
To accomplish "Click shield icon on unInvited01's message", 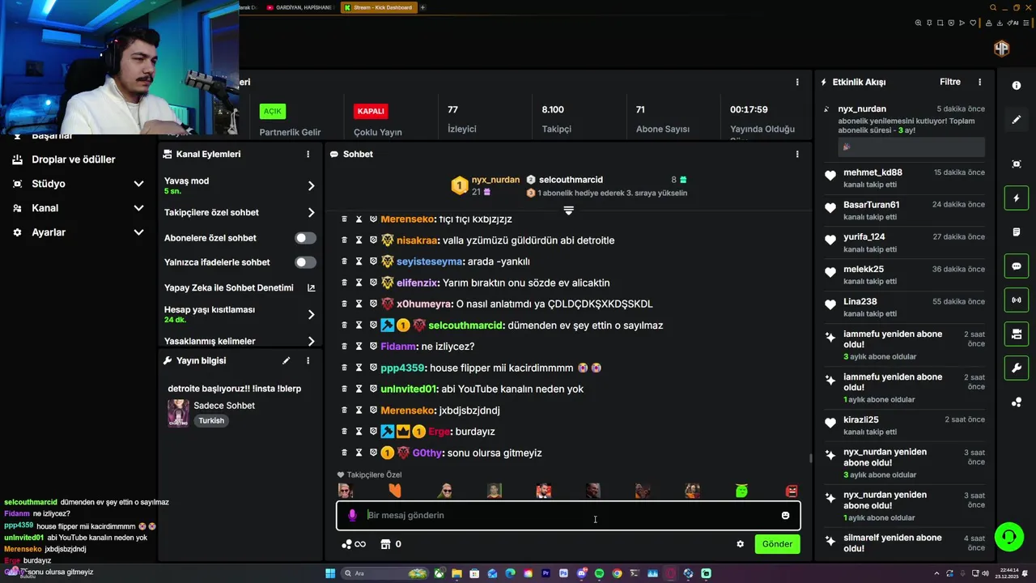I will click(x=373, y=389).
